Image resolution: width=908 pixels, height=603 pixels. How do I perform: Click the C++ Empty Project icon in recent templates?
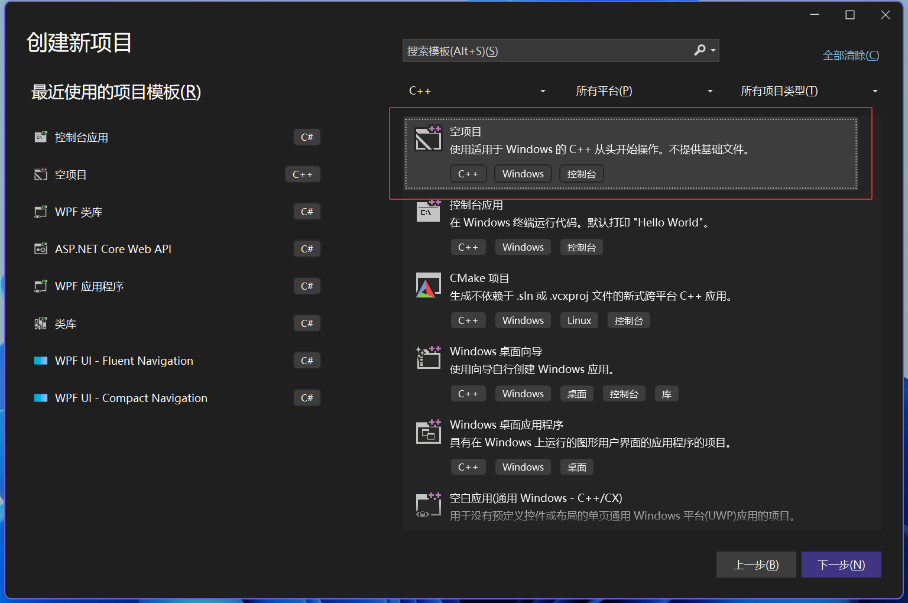(41, 174)
